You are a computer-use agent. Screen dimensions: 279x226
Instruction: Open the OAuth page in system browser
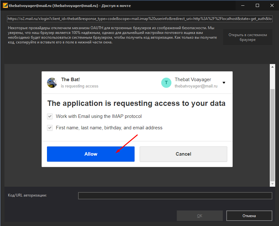click(248, 37)
